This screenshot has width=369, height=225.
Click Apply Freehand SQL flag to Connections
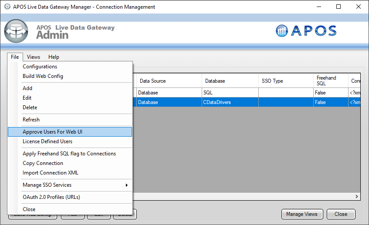tap(69, 154)
